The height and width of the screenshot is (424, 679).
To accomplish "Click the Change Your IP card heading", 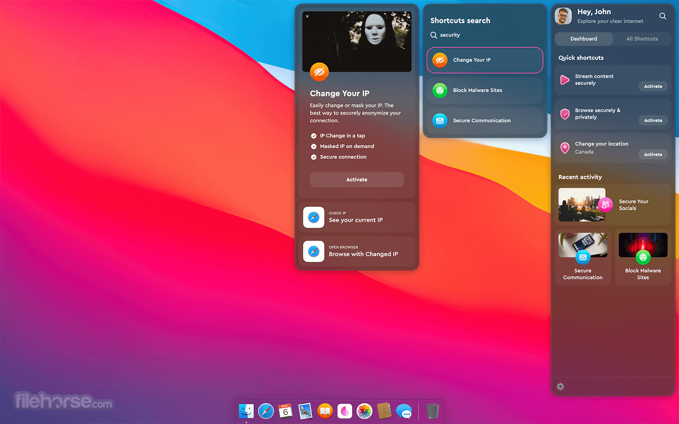I will (x=339, y=94).
